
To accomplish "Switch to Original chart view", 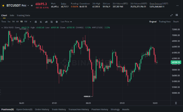I will 153,22.
